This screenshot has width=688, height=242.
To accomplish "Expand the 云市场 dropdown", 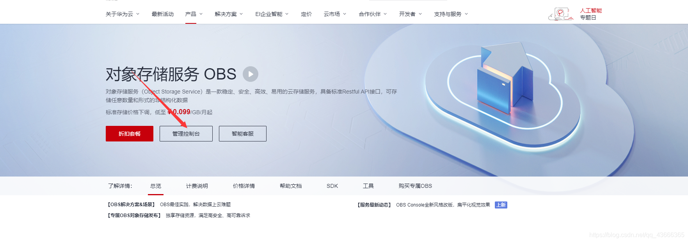I will (335, 14).
